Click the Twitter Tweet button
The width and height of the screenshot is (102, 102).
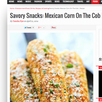coord(28,28)
